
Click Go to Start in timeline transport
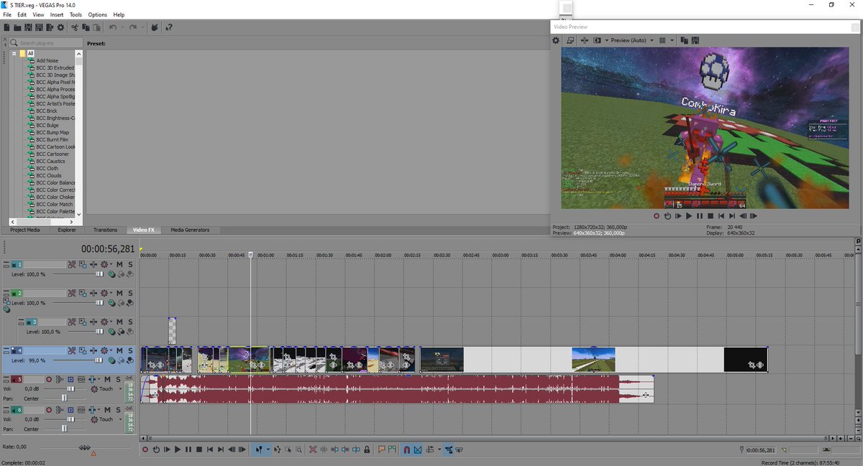pos(209,449)
